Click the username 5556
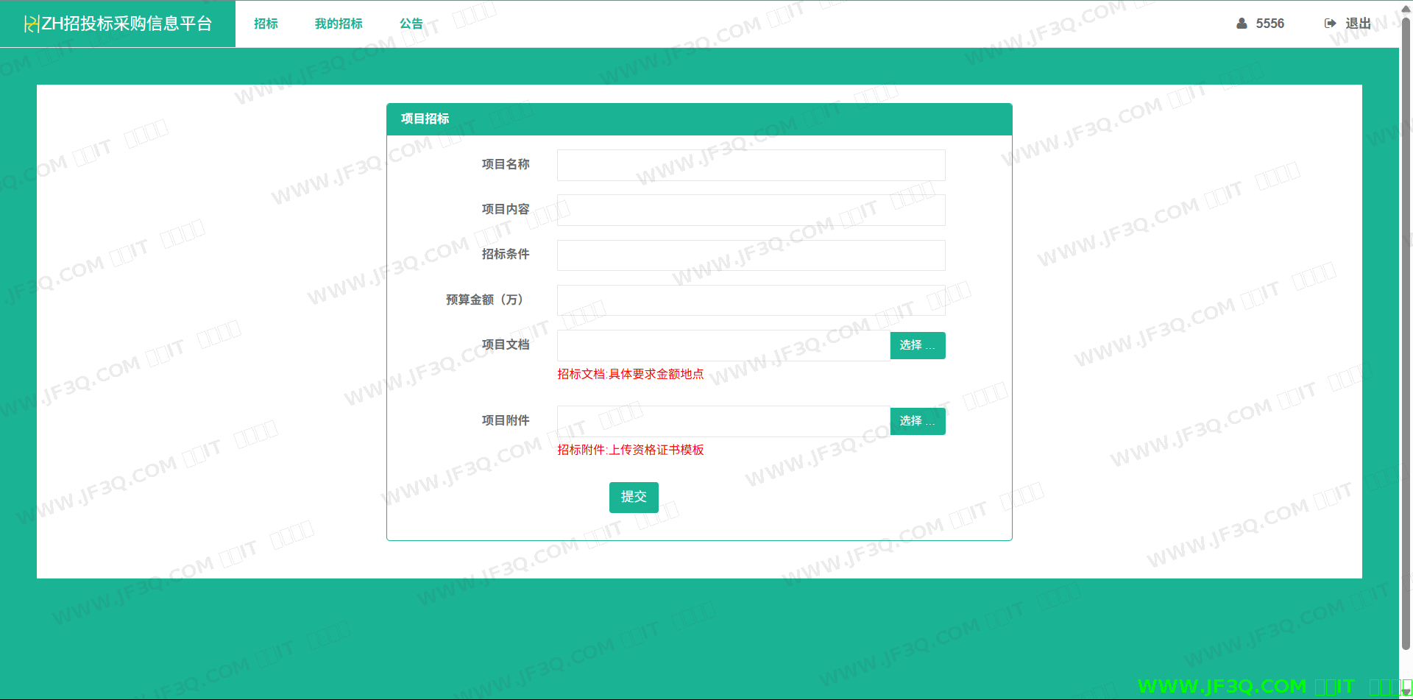 coord(1269,24)
